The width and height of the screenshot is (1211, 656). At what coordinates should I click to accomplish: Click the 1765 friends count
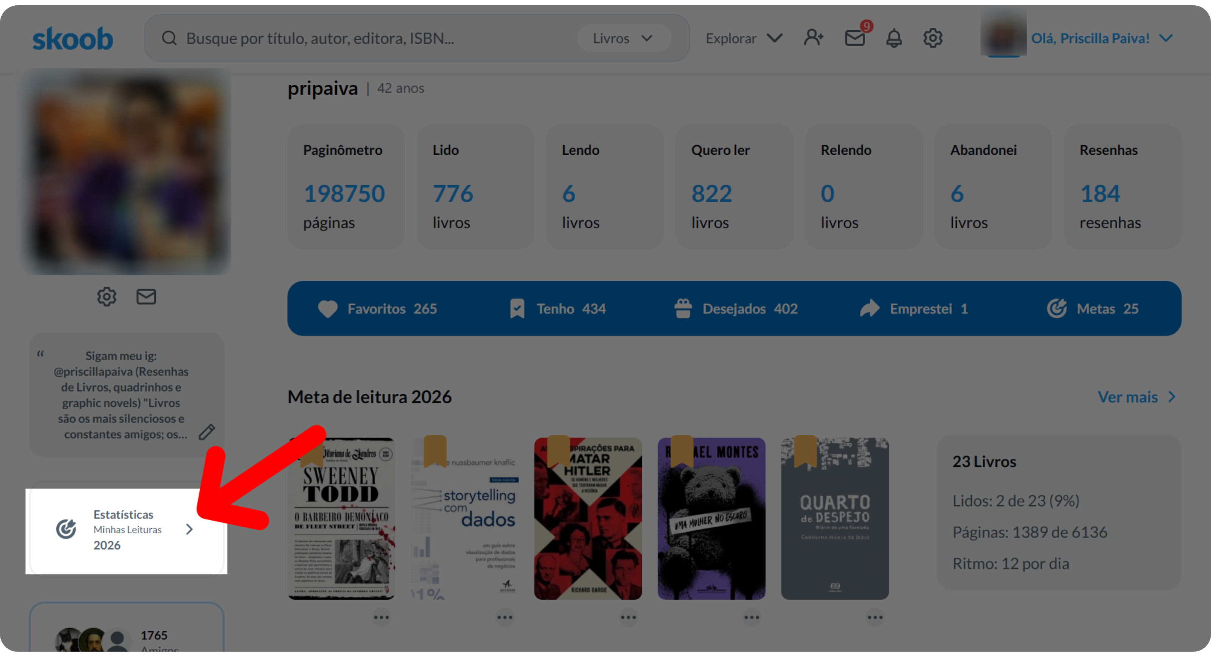click(x=154, y=636)
